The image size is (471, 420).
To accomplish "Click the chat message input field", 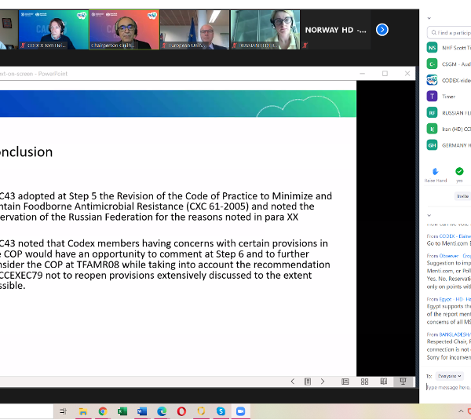I will 447,388.
